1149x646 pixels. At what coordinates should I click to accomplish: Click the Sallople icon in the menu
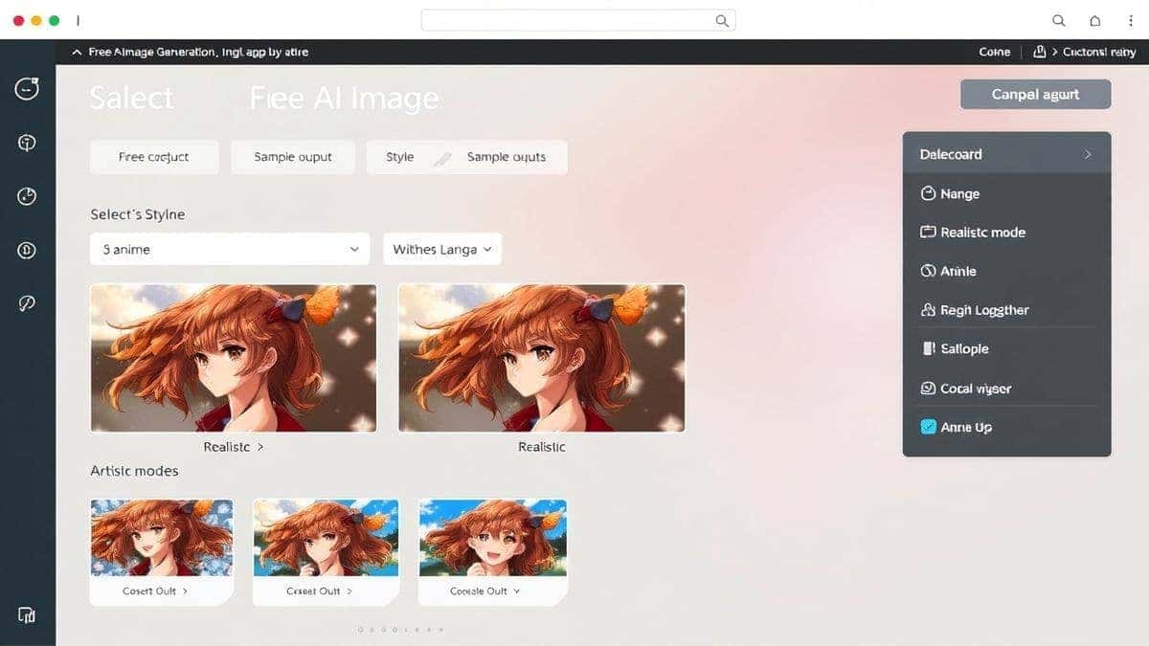(x=928, y=348)
